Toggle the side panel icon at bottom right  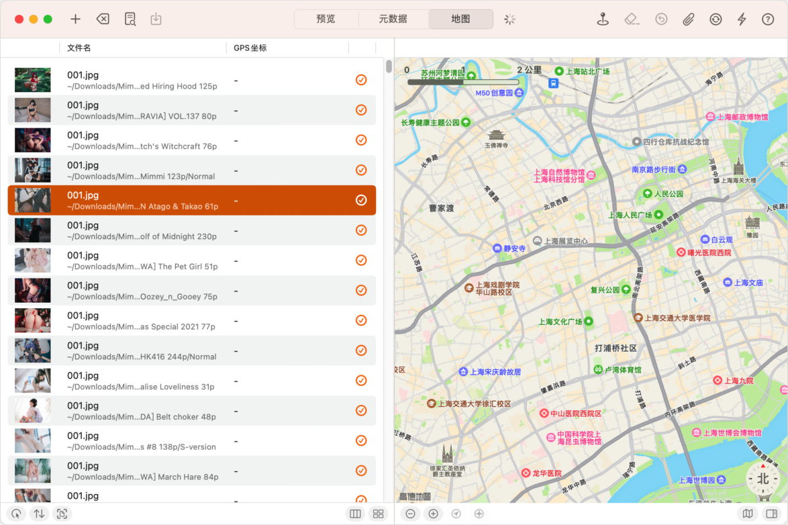(x=771, y=514)
